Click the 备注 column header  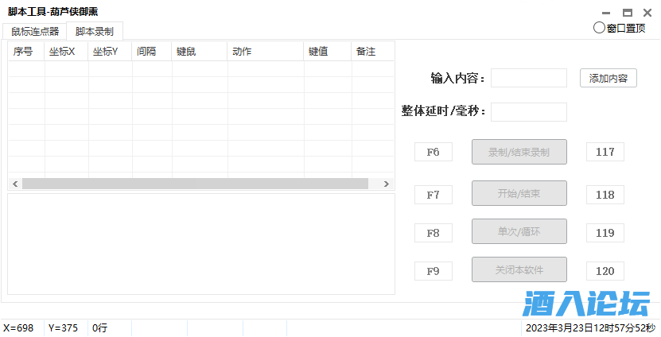[372, 52]
